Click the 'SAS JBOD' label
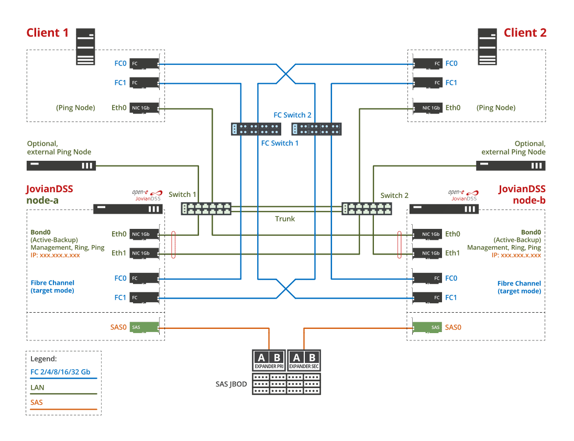 click(x=231, y=384)
